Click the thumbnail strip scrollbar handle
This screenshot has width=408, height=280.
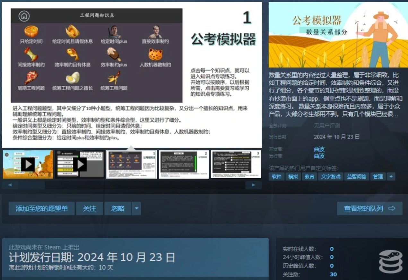(32, 185)
